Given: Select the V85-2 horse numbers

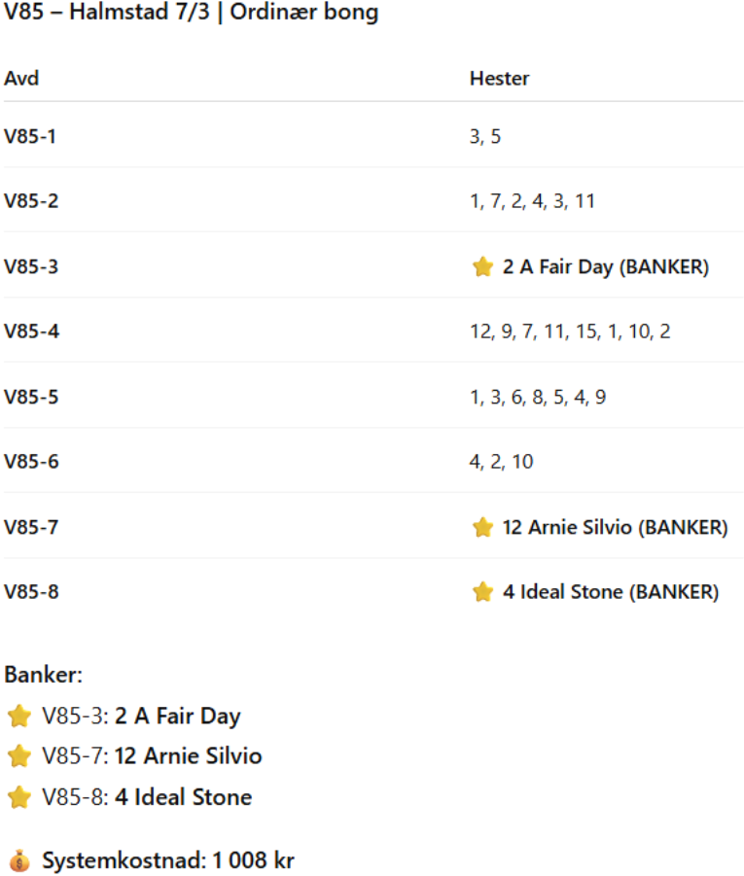Looking at the screenshot, I should pos(532,201).
